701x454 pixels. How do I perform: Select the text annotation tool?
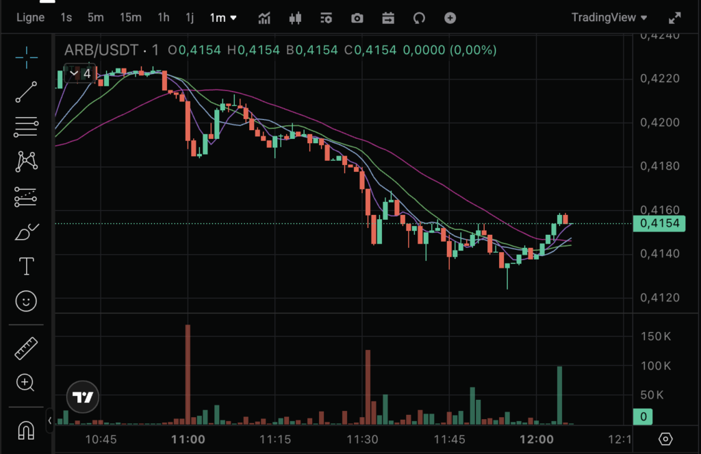[26, 266]
